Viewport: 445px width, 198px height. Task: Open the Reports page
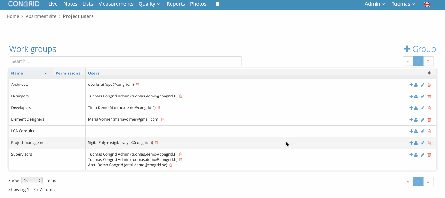pos(176,4)
